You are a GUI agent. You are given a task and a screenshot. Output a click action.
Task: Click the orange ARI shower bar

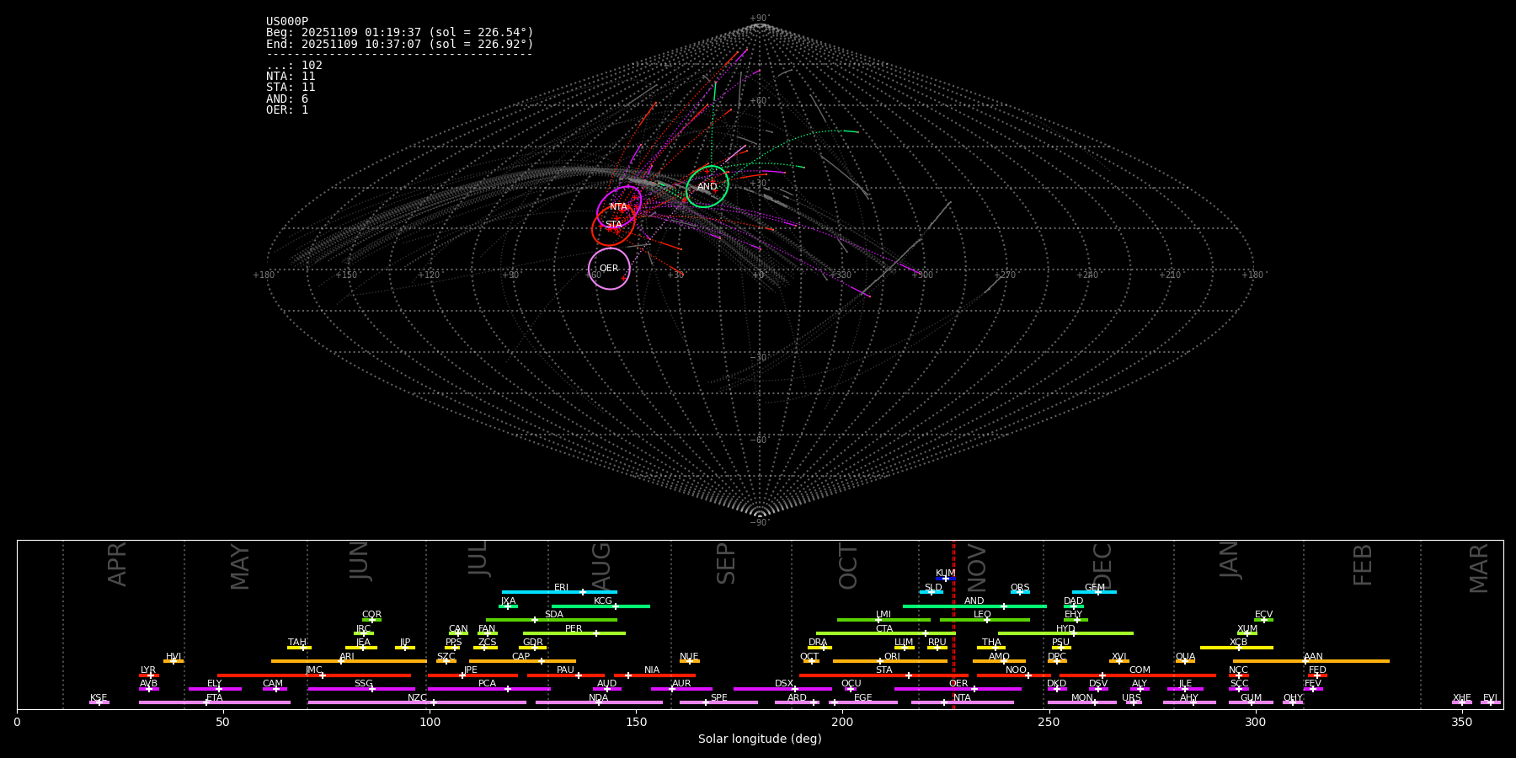(x=349, y=661)
